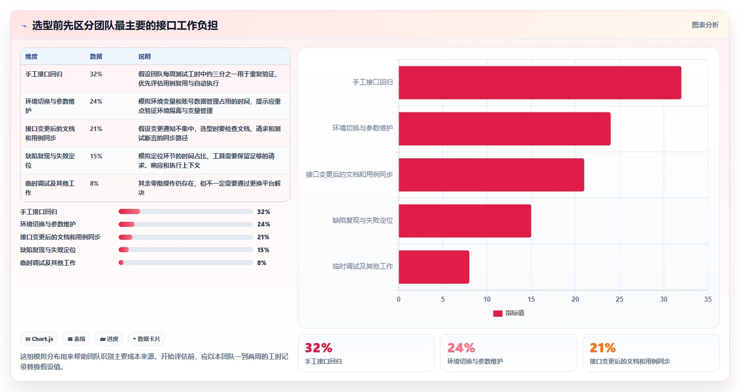
Task: Click the 接口变更后的文档和用例同步 progress bar
Action: [x=186, y=237]
